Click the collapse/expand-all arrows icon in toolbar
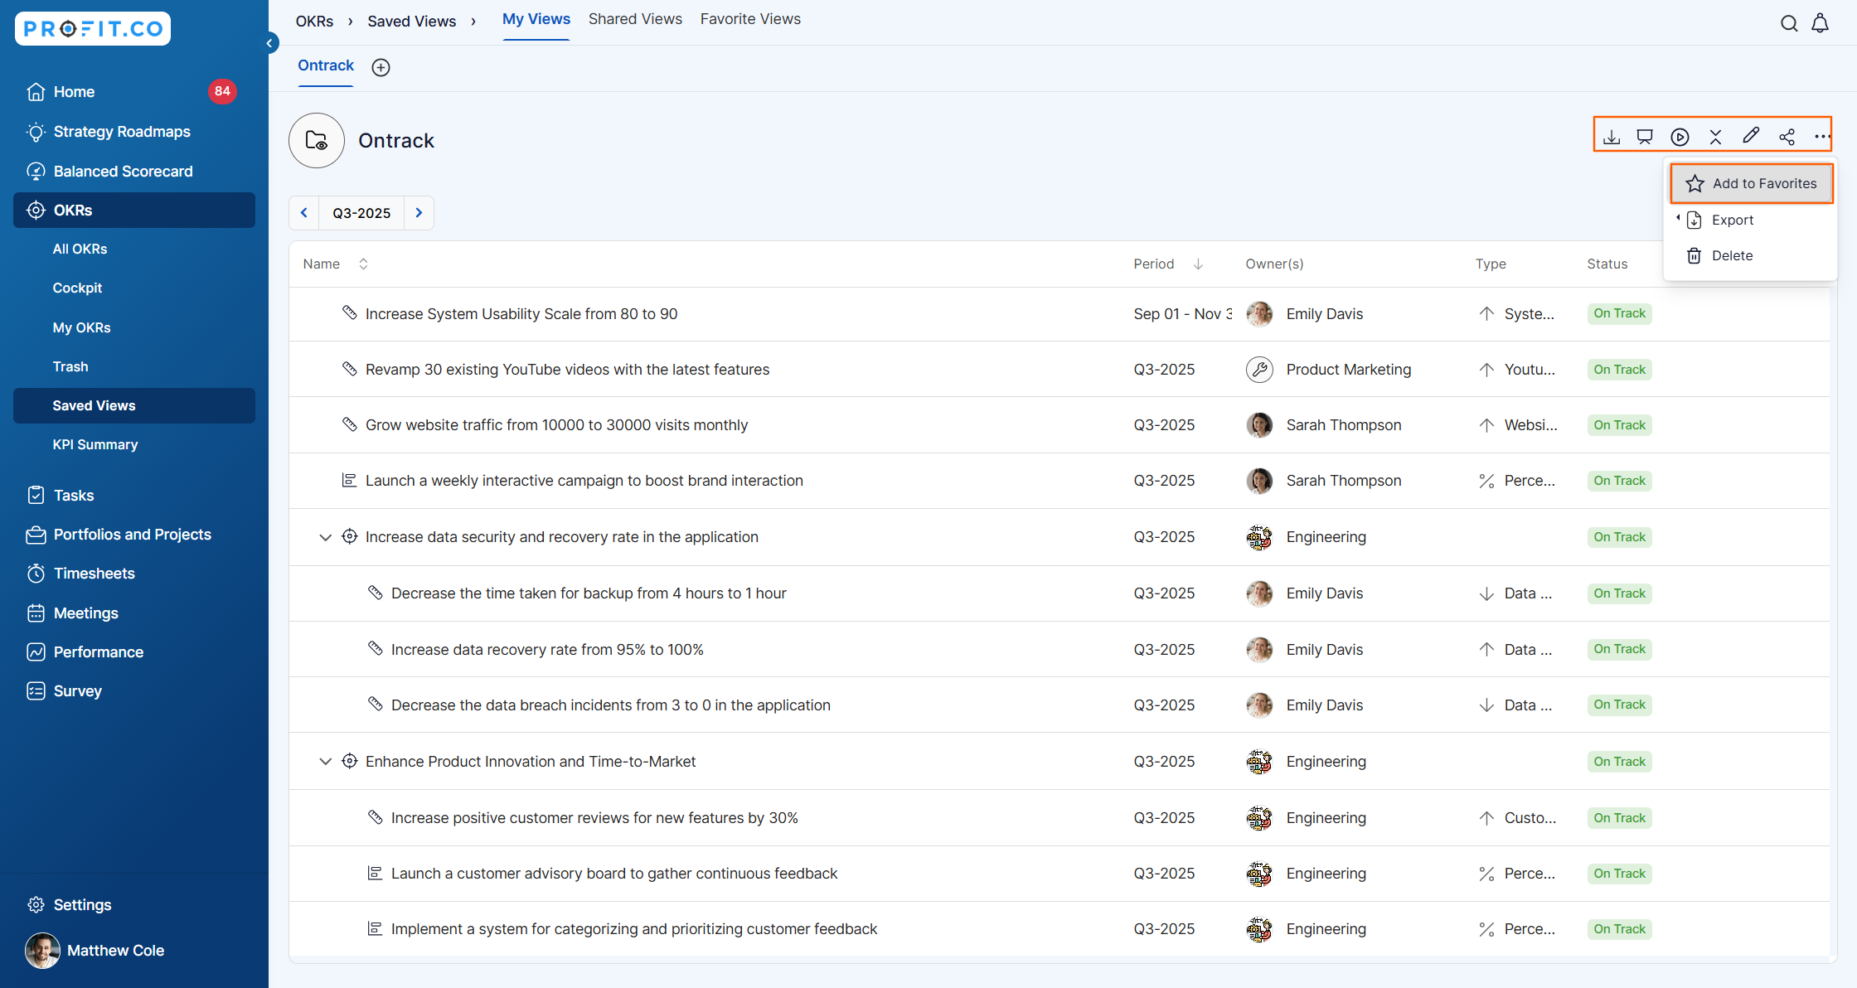Screen dimensions: 1857x988 (x=1715, y=137)
